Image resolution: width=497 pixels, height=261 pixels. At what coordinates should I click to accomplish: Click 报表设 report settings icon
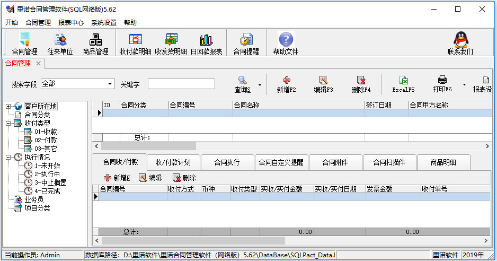[482, 84]
